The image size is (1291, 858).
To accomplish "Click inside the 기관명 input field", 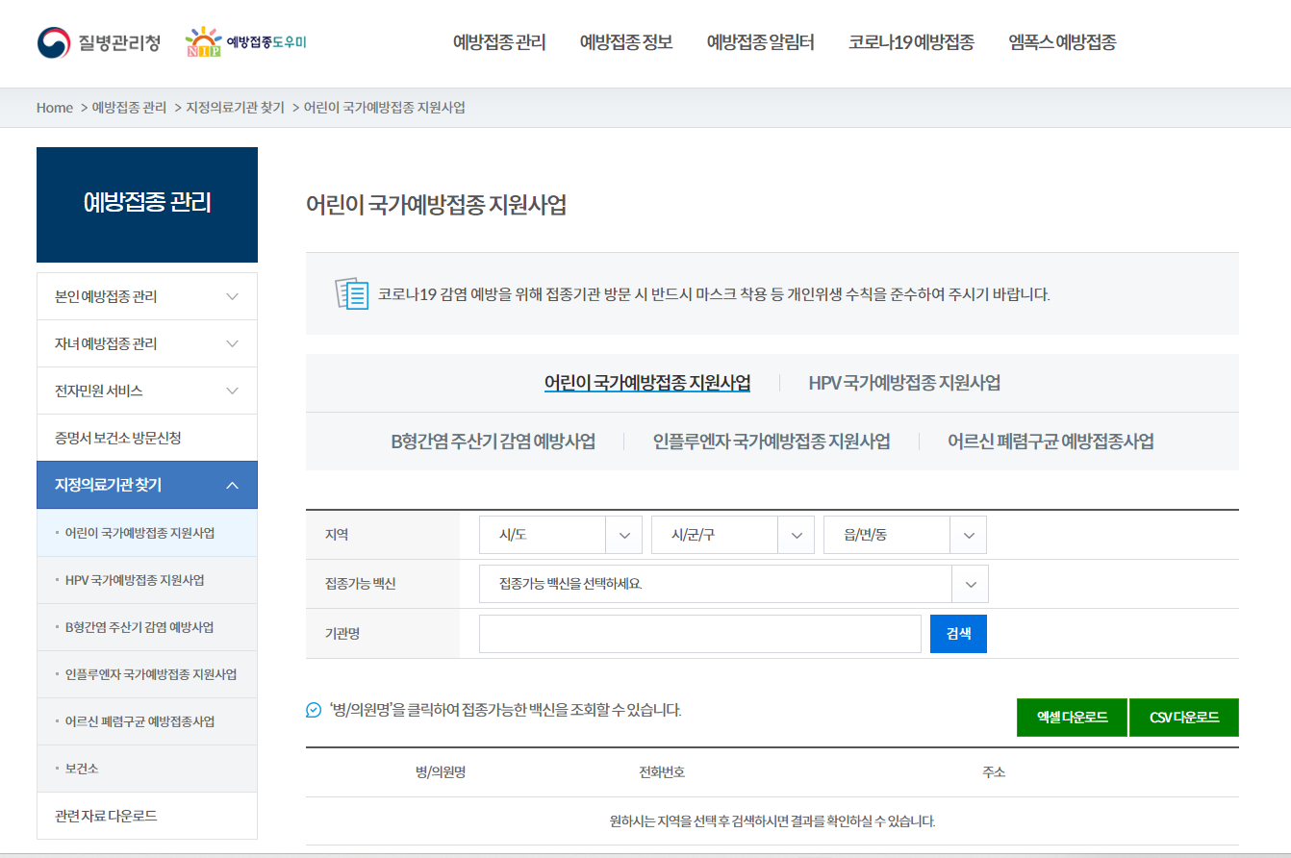I will pyautogui.click(x=699, y=633).
